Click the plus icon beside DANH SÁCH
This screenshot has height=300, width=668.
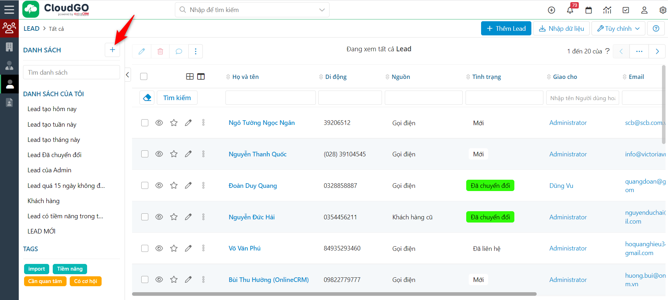pos(112,50)
